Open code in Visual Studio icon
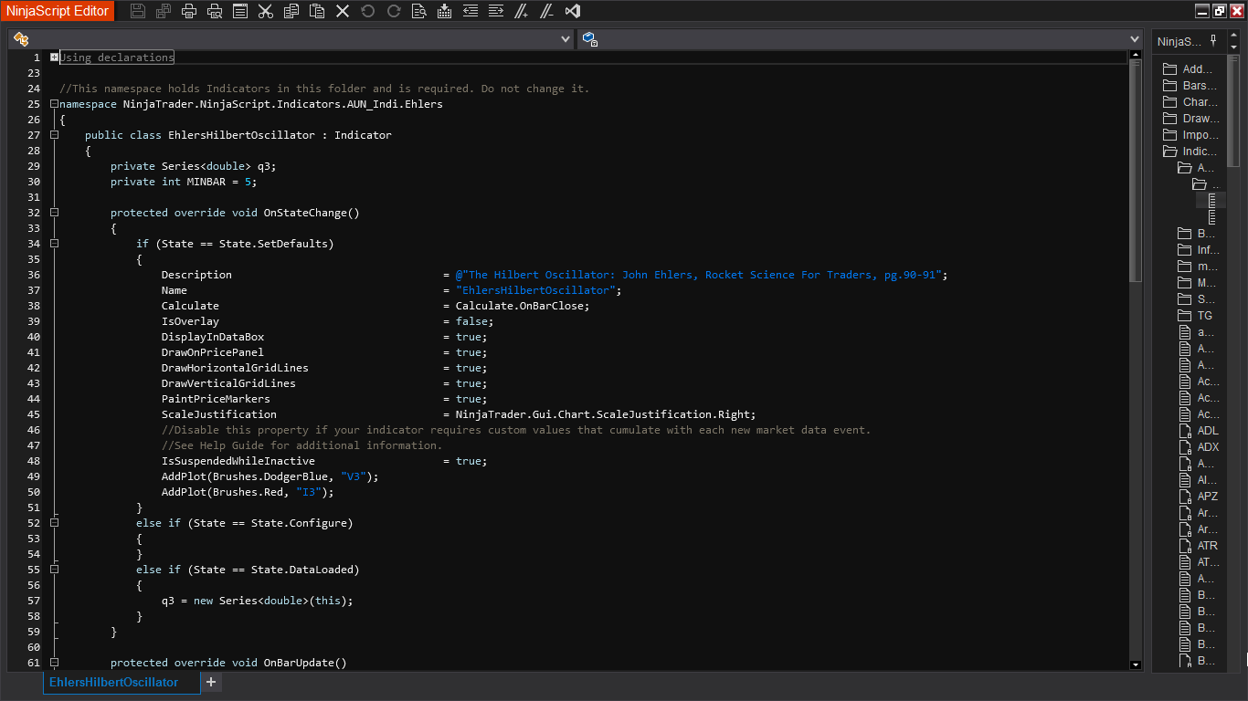The height and width of the screenshot is (701, 1248). pos(573,11)
